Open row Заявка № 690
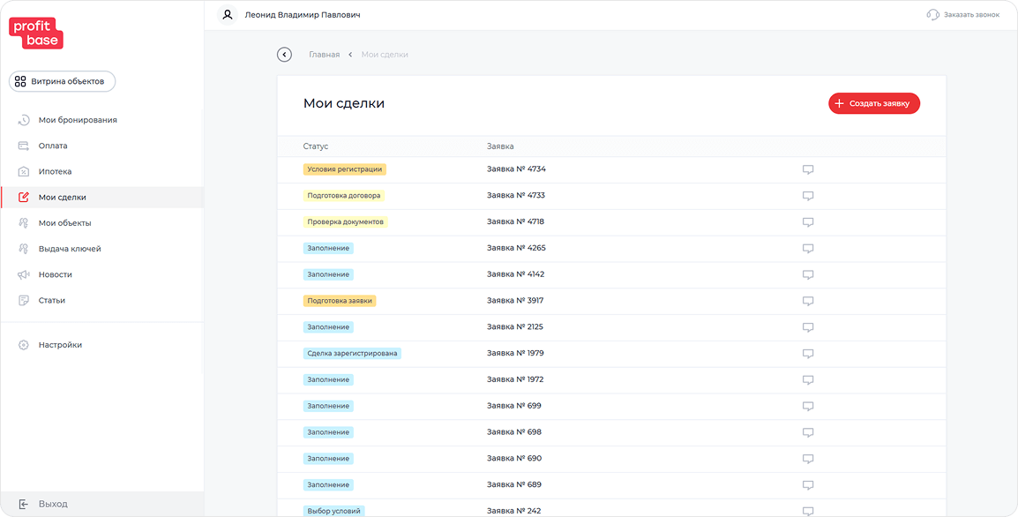Image resolution: width=1018 pixels, height=517 pixels. tap(611, 459)
